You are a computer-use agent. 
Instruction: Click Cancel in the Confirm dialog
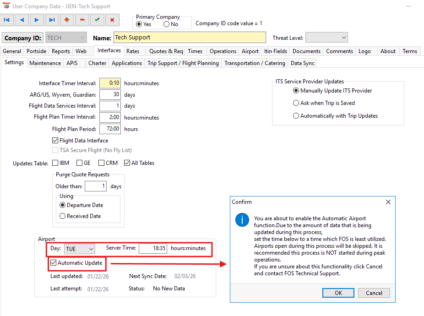[x=374, y=293]
